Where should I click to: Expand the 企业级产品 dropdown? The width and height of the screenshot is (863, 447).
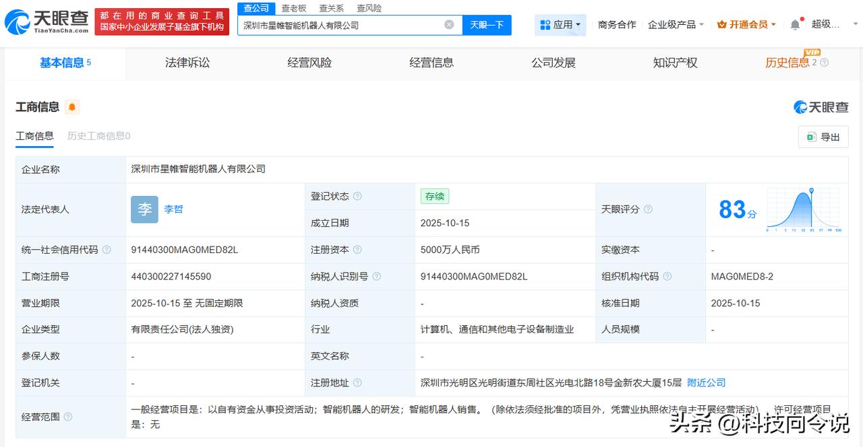click(676, 25)
